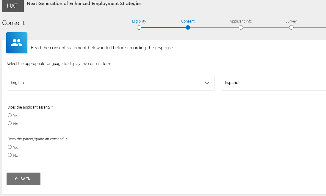Click progress bar between Eligibility and Consent
Screen dimensions: 326x196
point(163,28)
